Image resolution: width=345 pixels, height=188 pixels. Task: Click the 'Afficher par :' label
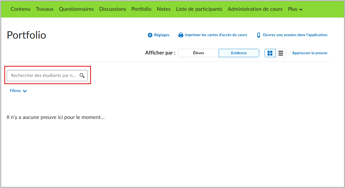click(x=160, y=53)
